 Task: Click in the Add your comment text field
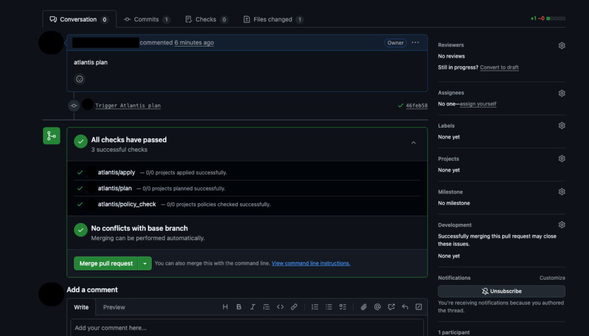click(247, 328)
